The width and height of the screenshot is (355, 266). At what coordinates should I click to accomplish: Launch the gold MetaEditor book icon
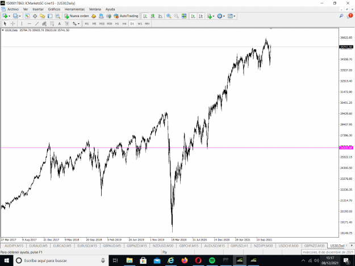click(x=94, y=16)
